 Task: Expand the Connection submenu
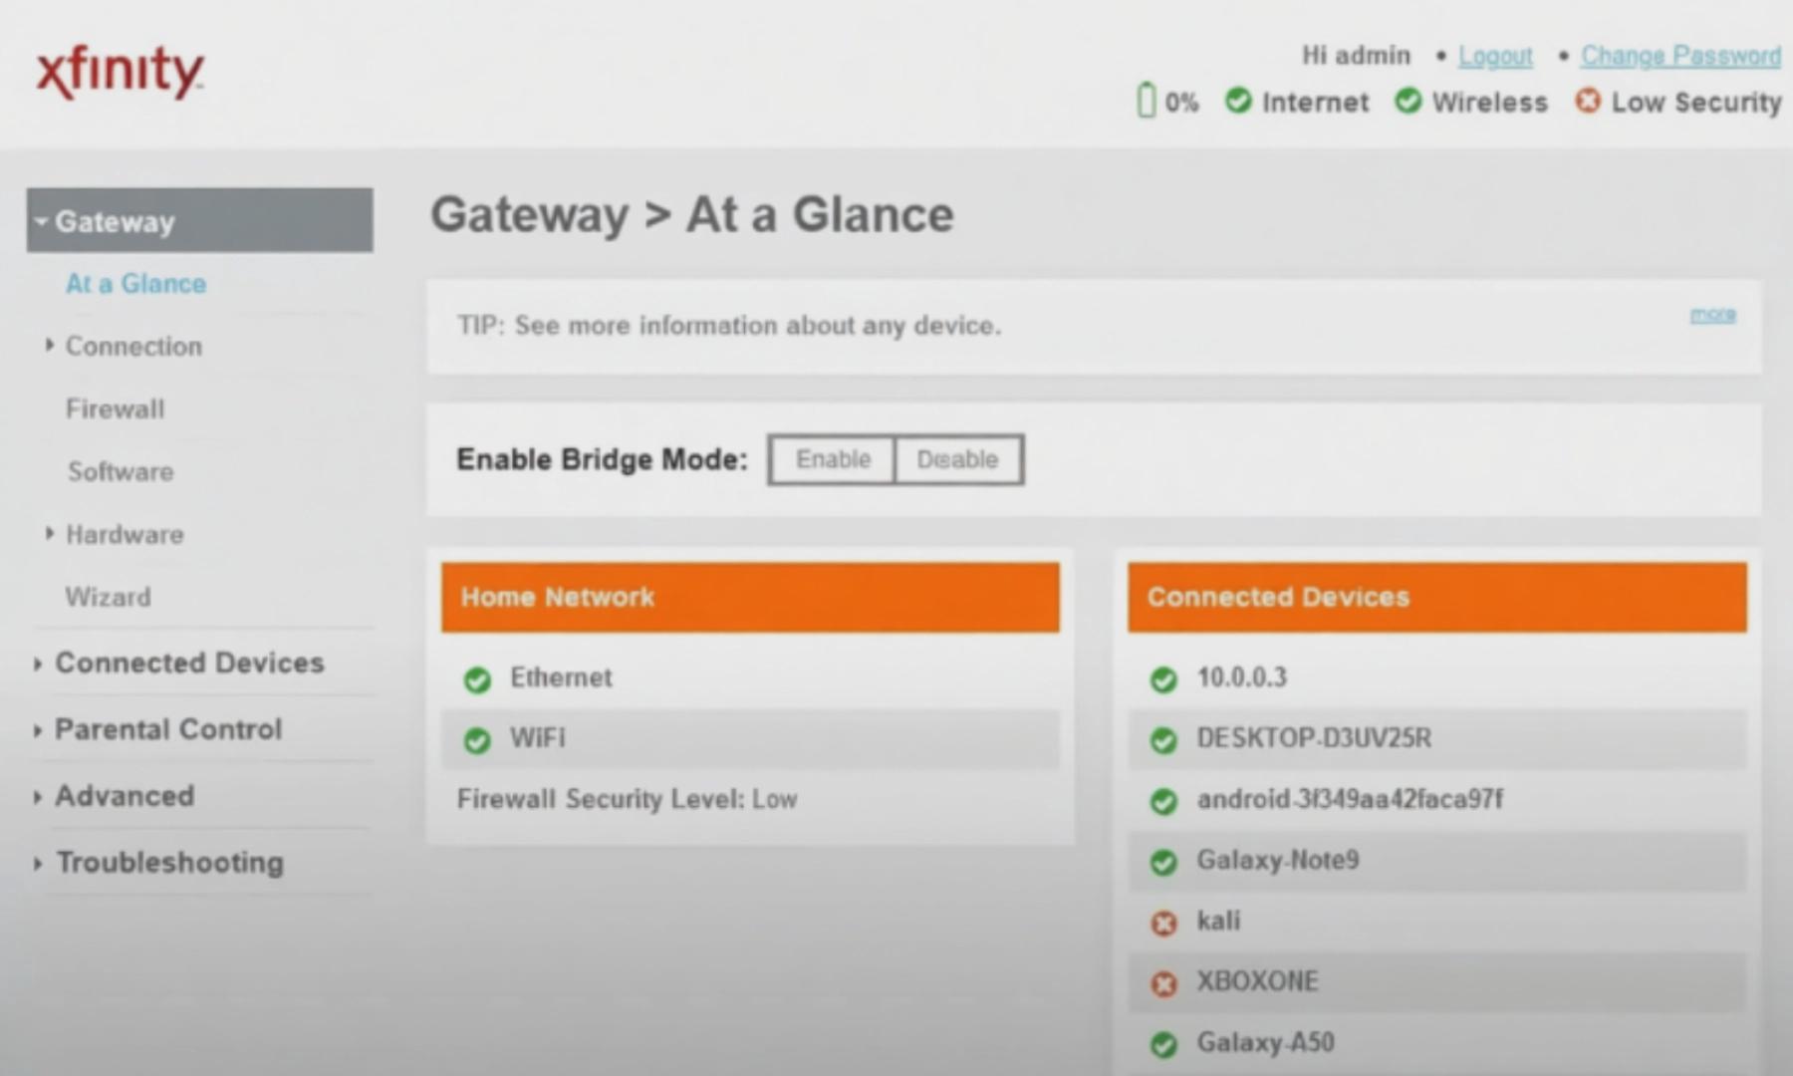coord(133,346)
